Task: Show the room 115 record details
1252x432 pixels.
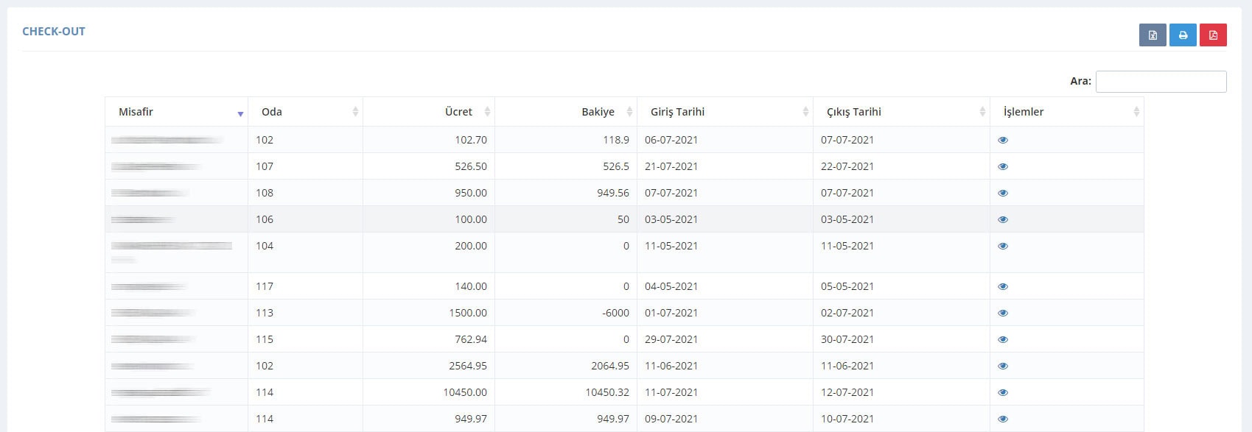Action: tap(1003, 339)
